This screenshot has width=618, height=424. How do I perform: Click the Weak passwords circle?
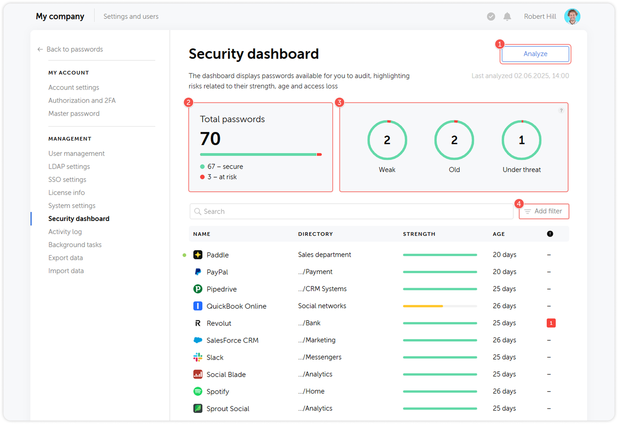click(387, 140)
